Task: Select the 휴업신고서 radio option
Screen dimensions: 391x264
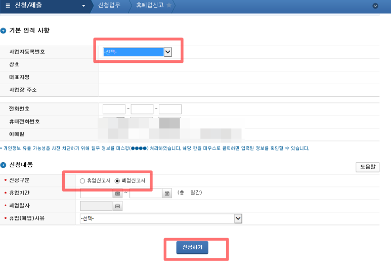Action: [x=82, y=181]
